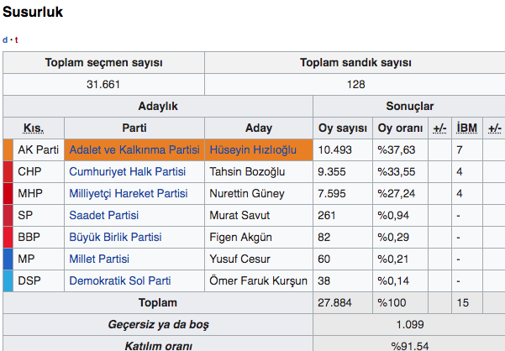Image resolution: width=505 pixels, height=351 pixels.
Task: Click the Toplam seçmen sayısı header
Action: pos(103,63)
